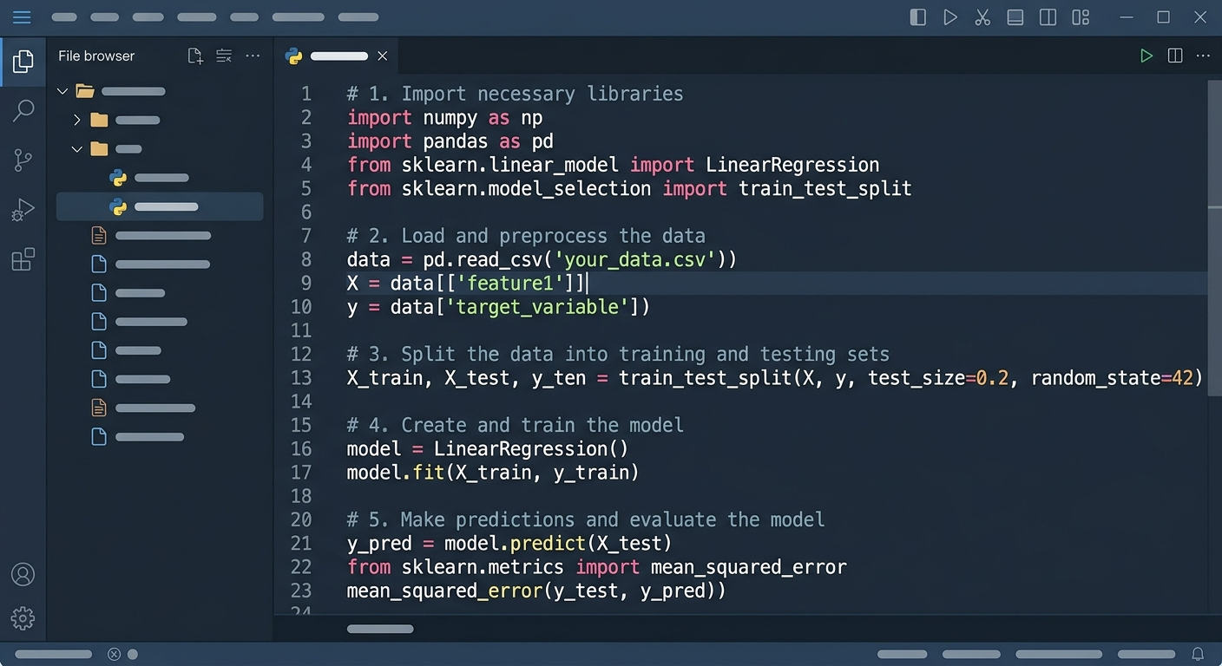This screenshot has width=1222, height=666.
Task: Toggle the bottom panel layout icon
Action: tap(1015, 17)
